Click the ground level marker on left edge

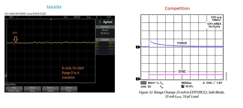pyautogui.click(x=6, y=75)
